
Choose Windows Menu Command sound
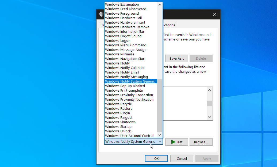(131, 45)
